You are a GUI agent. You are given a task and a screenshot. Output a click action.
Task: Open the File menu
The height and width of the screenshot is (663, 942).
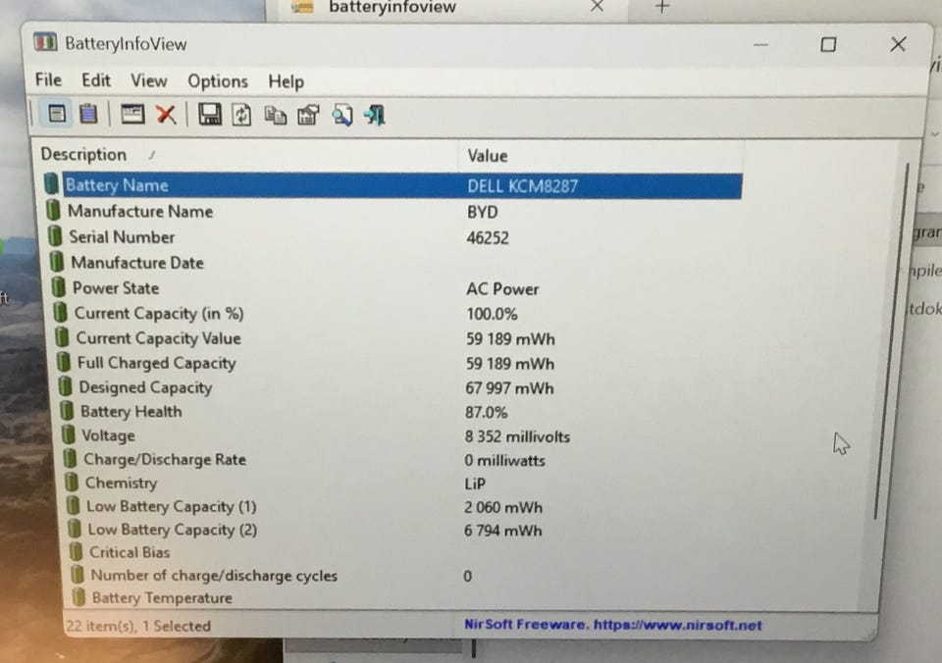[48, 79]
